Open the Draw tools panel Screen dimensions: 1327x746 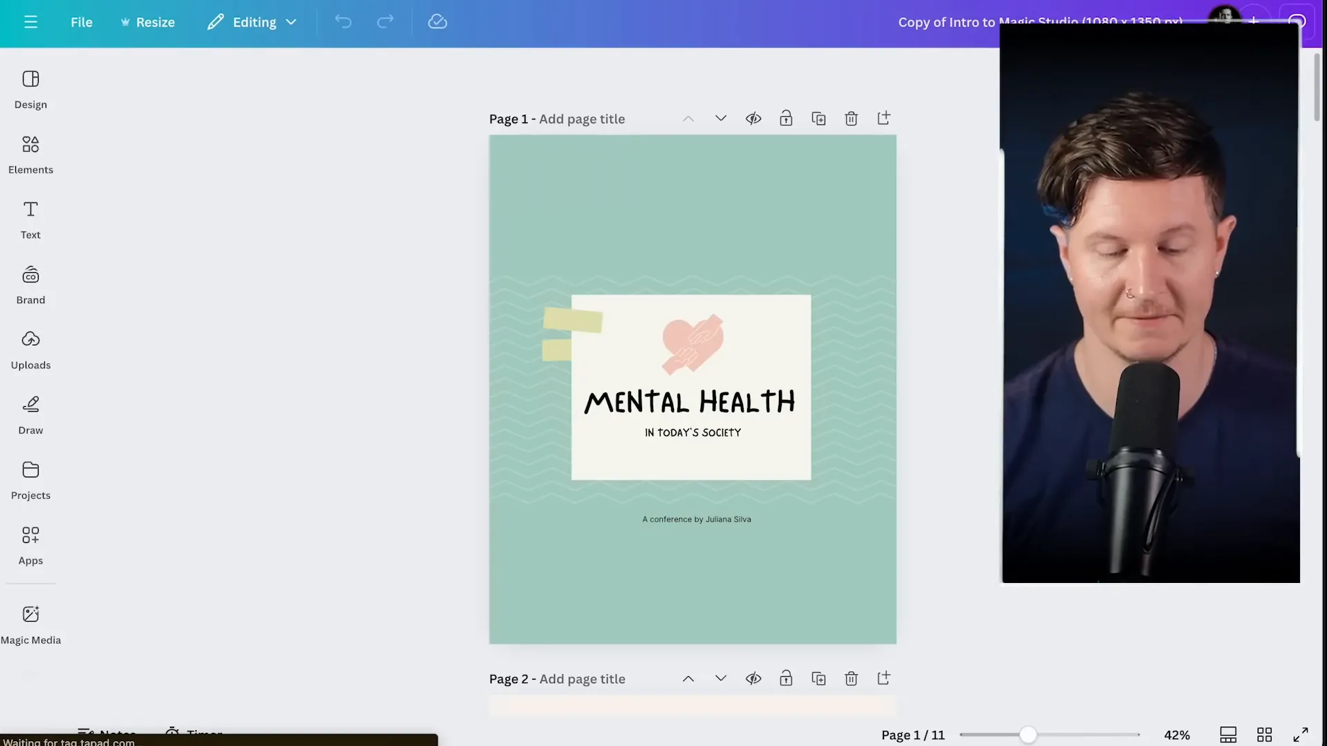(x=30, y=415)
